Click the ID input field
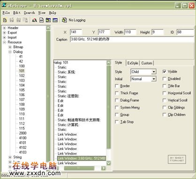The width and height of the screenshot is (196, 179). [x=185, y=32]
